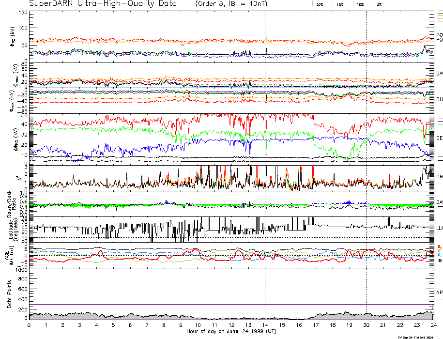This screenshot has width=443, height=339.
Task: Click the red 5% legend marker
Action: pyautogui.click(x=372, y=3)
